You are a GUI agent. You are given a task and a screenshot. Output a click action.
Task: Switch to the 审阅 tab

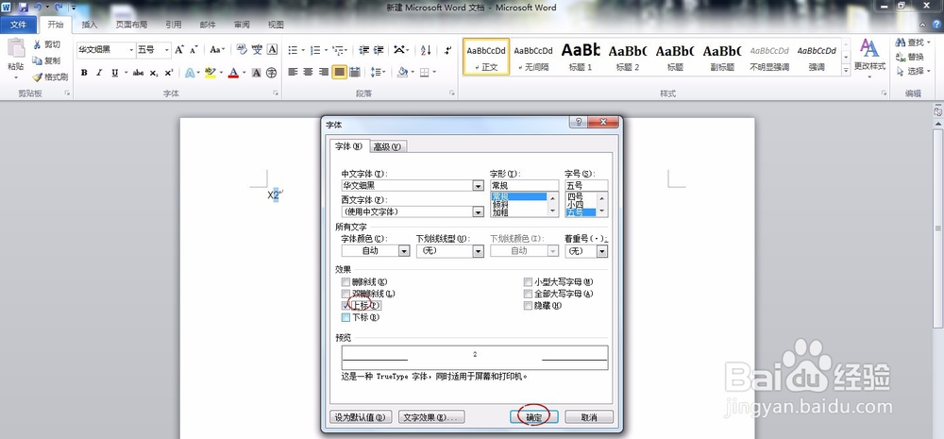click(242, 25)
